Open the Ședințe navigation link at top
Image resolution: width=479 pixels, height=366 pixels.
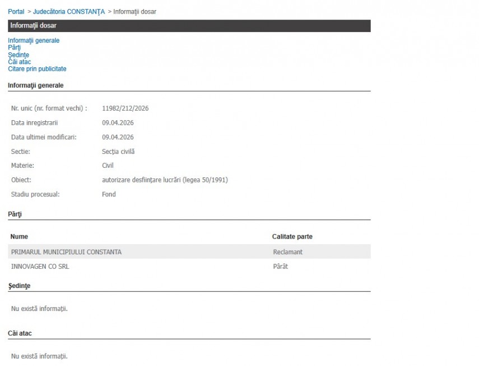click(18, 55)
